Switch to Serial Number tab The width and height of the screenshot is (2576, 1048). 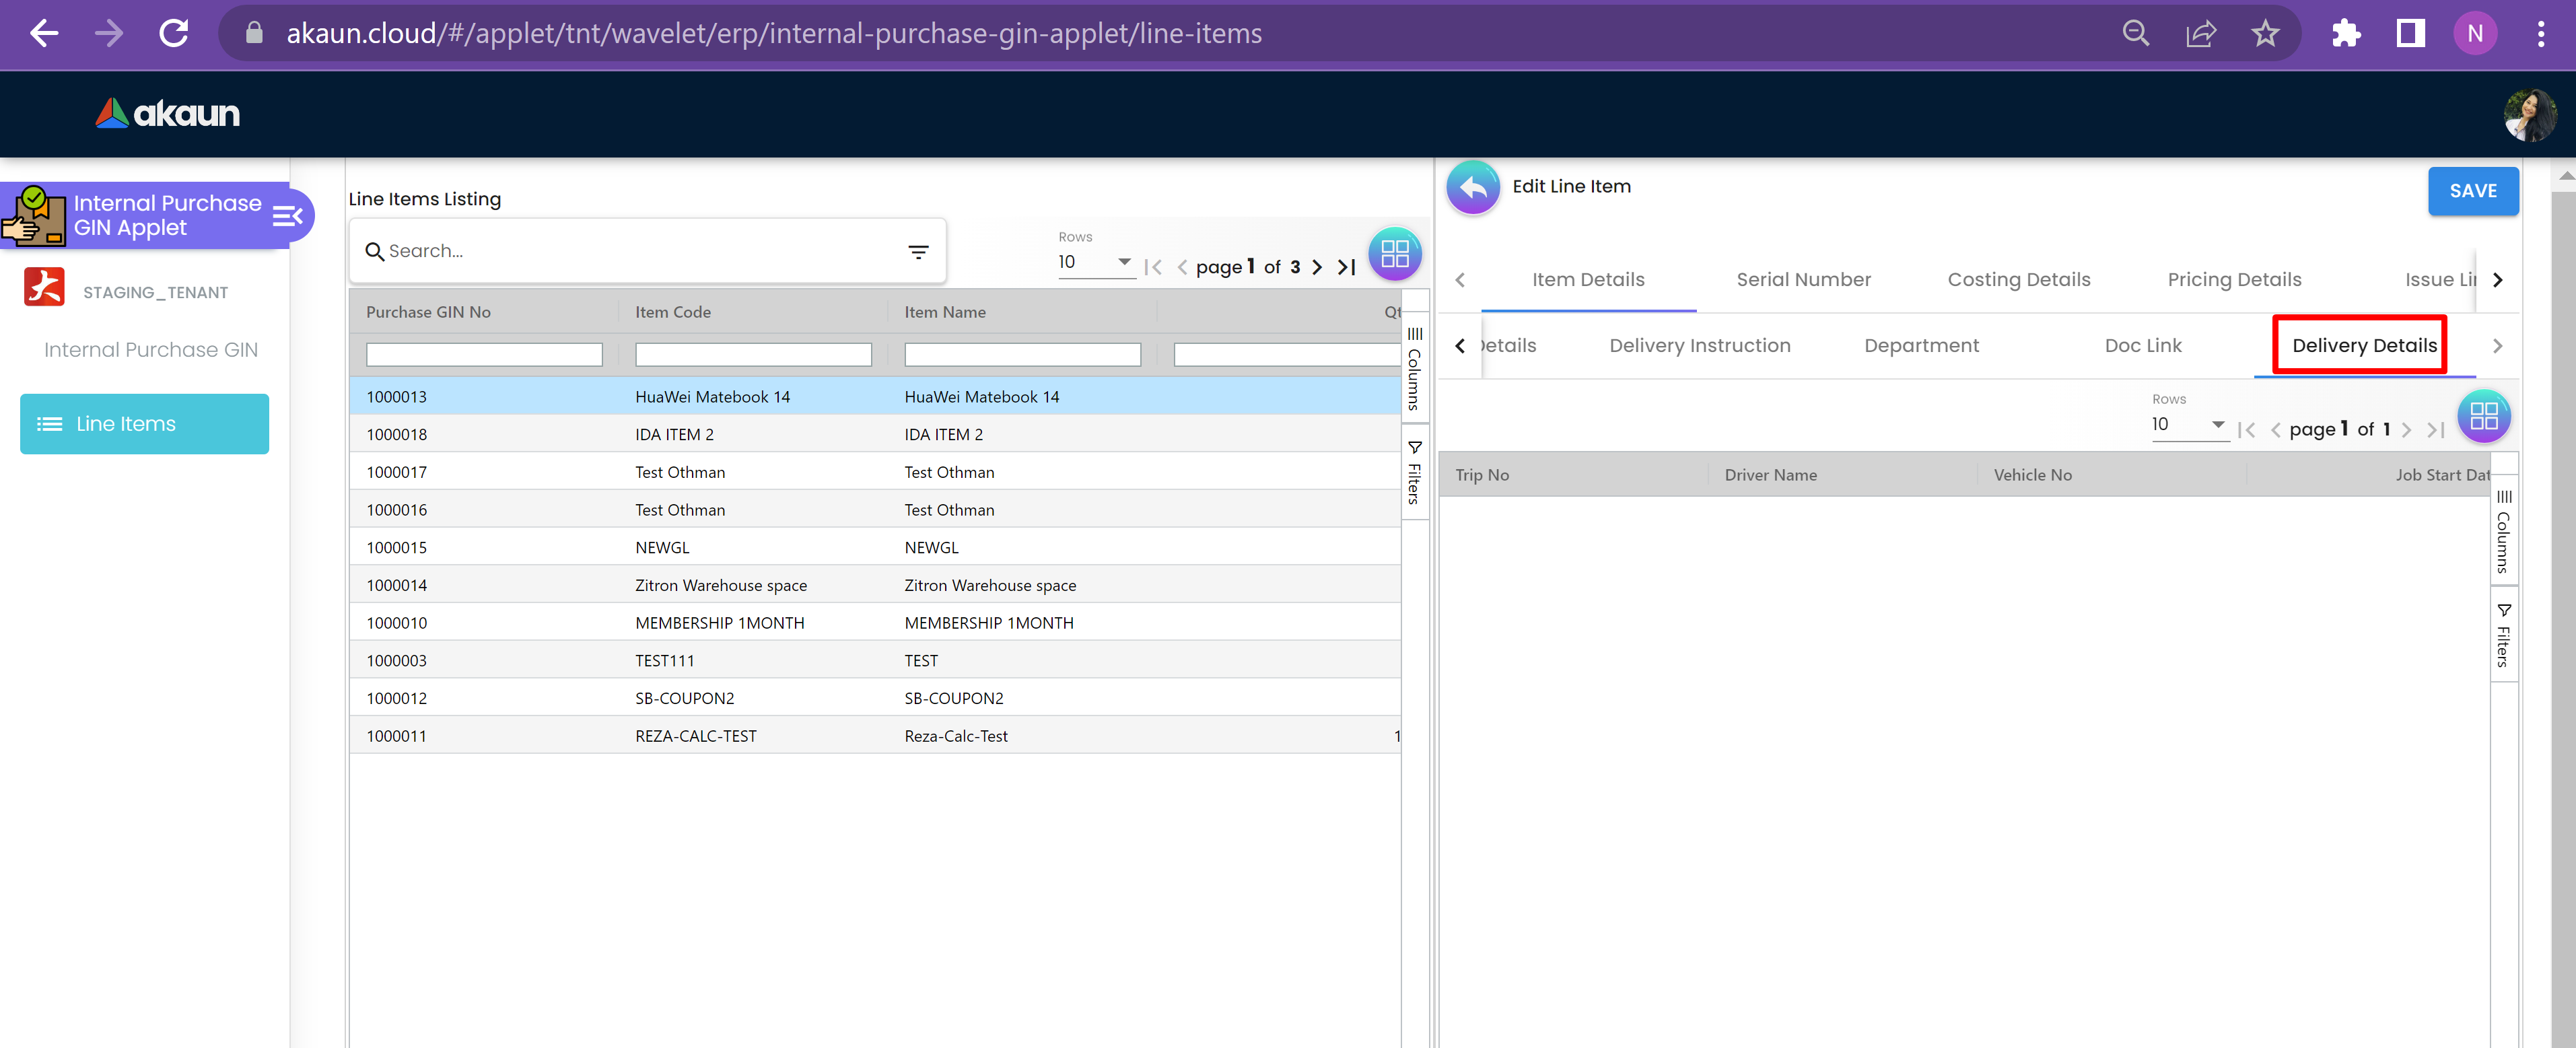click(x=1803, y=280)
